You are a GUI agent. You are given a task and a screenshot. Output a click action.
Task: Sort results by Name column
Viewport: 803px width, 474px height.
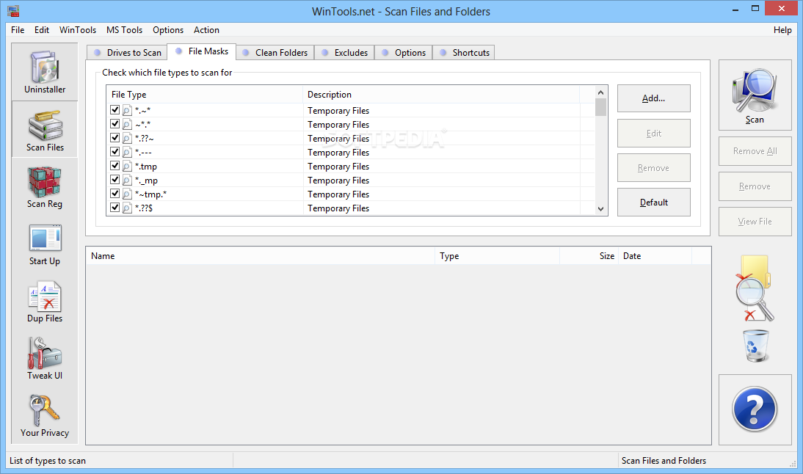(x=260, y=256)
